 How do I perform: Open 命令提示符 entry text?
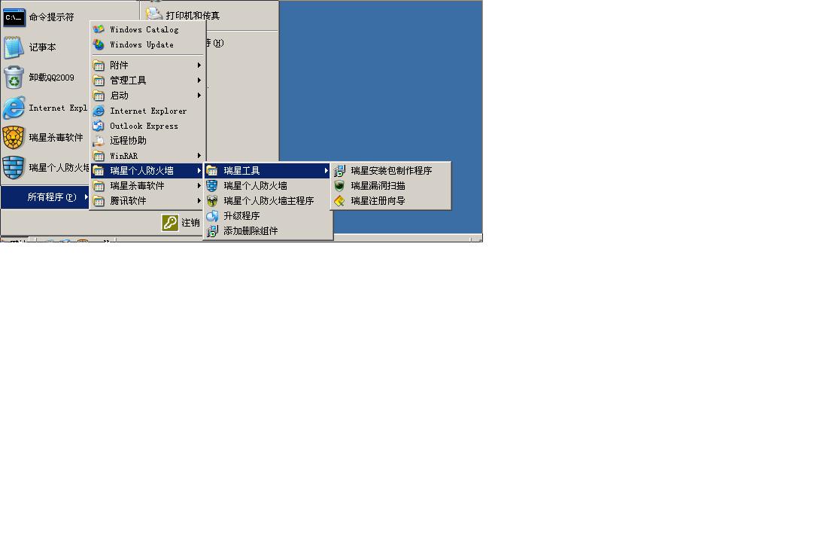tap(51, 17)
